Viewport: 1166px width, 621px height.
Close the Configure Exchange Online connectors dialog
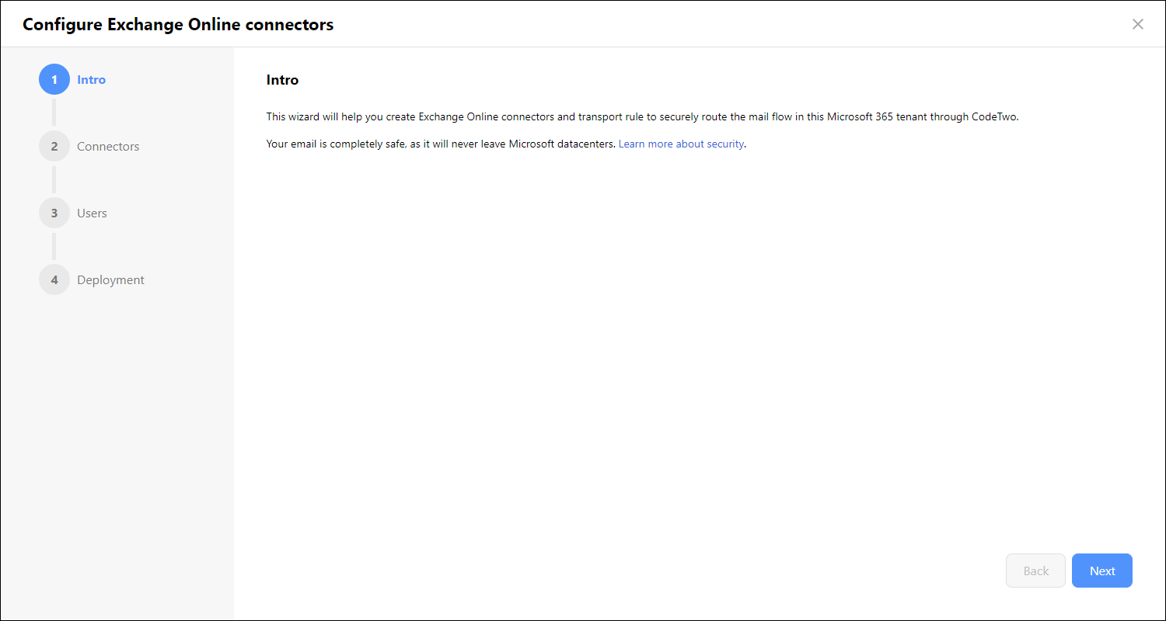pos(1138,24)
